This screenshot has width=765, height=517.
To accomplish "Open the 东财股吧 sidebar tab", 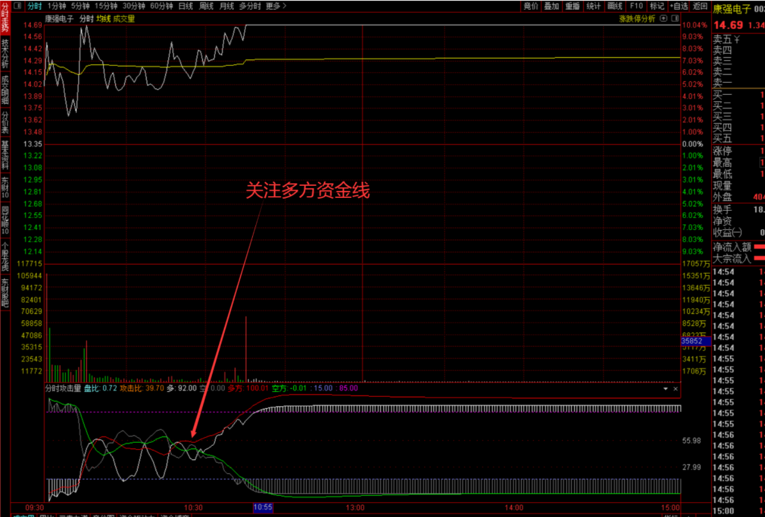I will [5, 292].
